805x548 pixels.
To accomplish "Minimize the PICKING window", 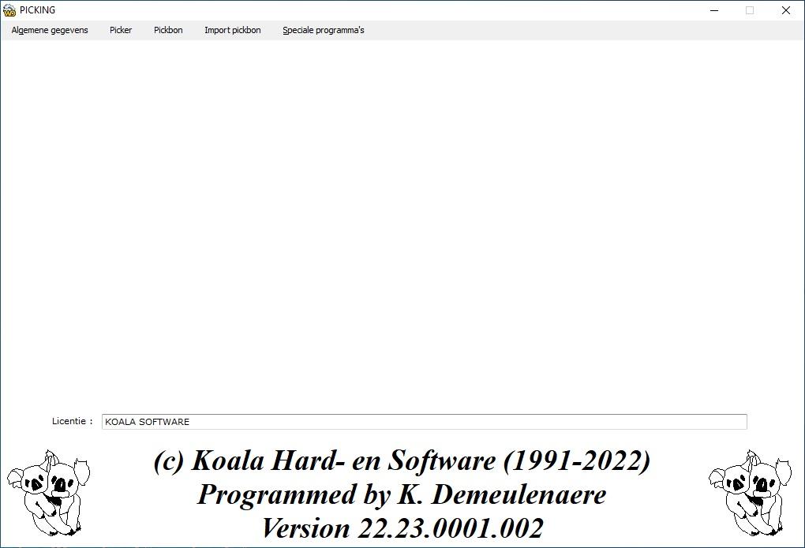I will tap(714, 10).
